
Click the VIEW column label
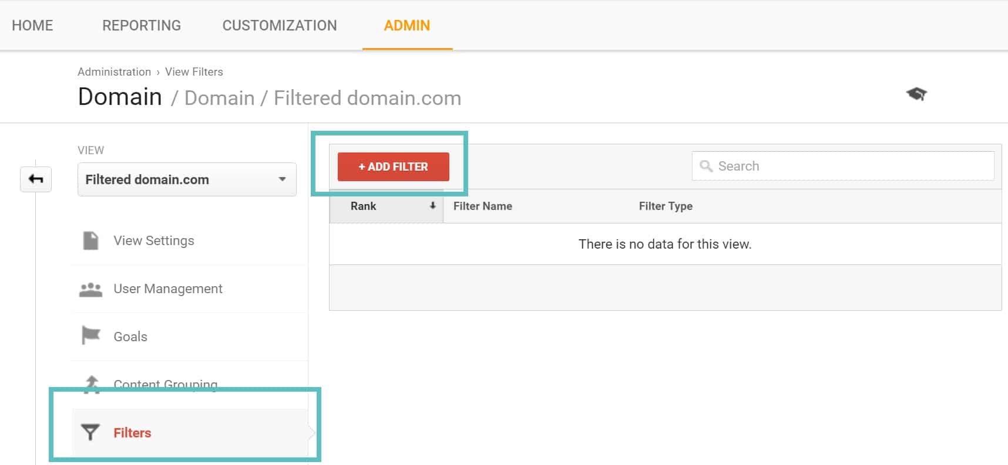pos(91,150)
